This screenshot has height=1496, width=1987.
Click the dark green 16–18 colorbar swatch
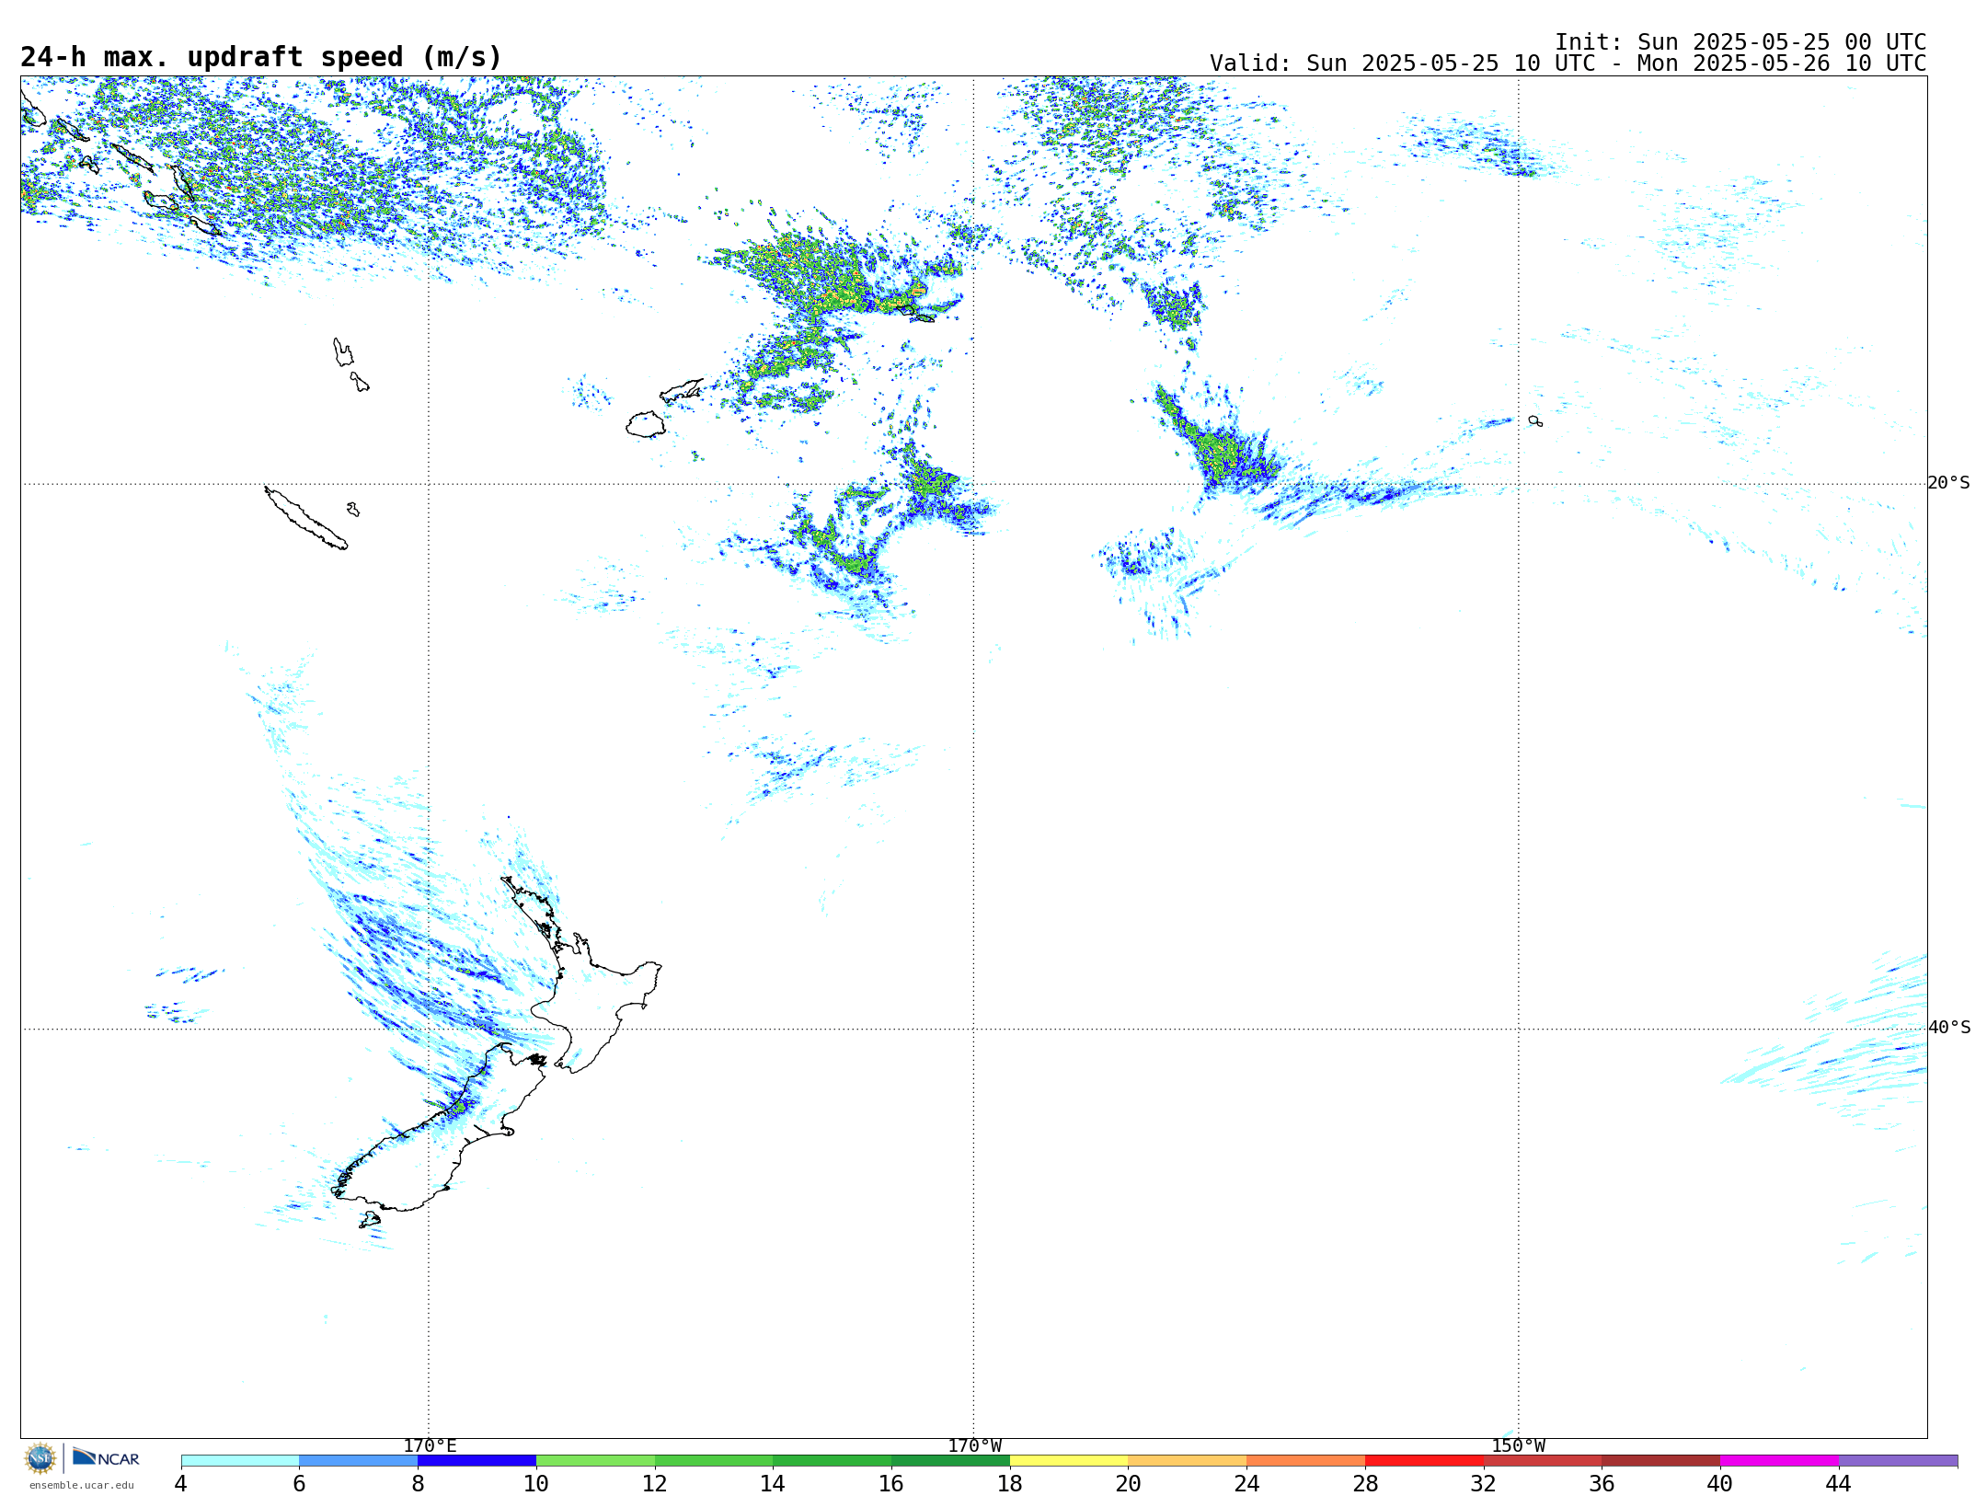950,1461
